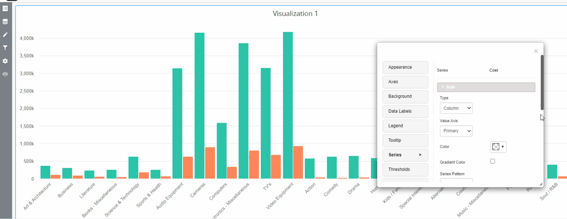This screenshot has width=567, height=219.
Task: Click the settings gear icon in sidebar
Action: [x=5, y=61]
